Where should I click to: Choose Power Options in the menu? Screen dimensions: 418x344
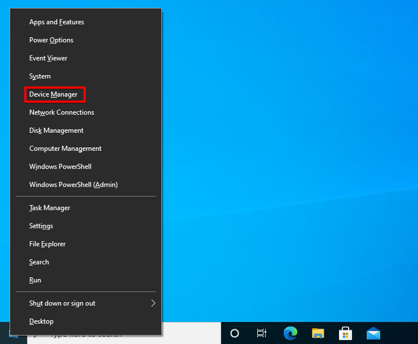pyautogui.click(x=51, y=40)
